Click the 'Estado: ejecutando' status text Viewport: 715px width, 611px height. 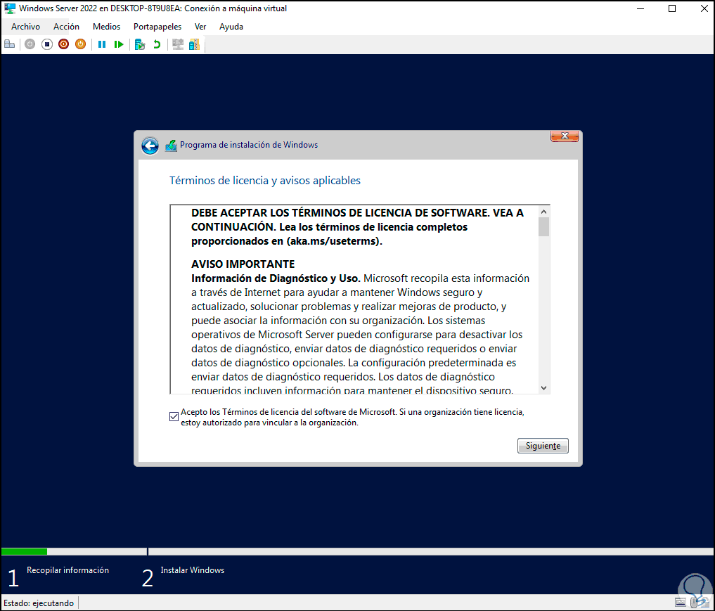(39, 603)
